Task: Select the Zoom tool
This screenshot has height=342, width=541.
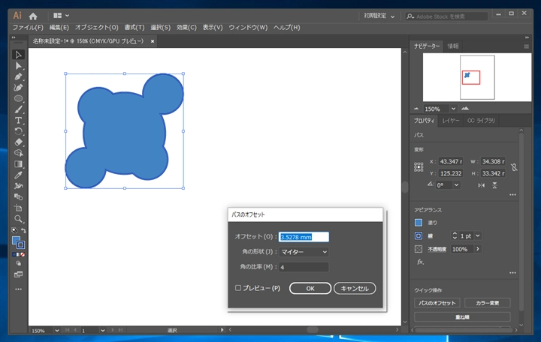Action: point(18,219)
